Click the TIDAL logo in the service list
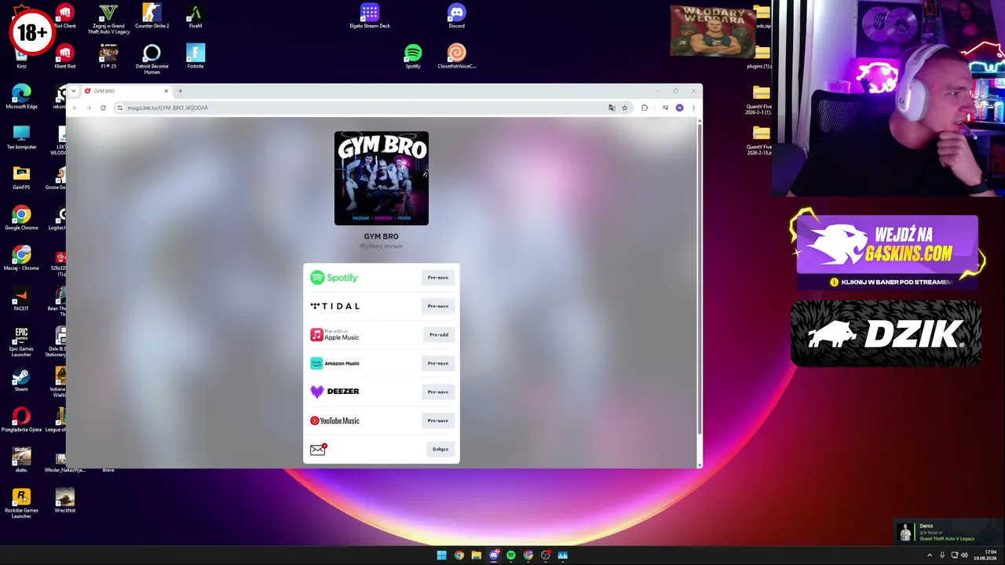The image size is (1005, 565). click(334, 306)
